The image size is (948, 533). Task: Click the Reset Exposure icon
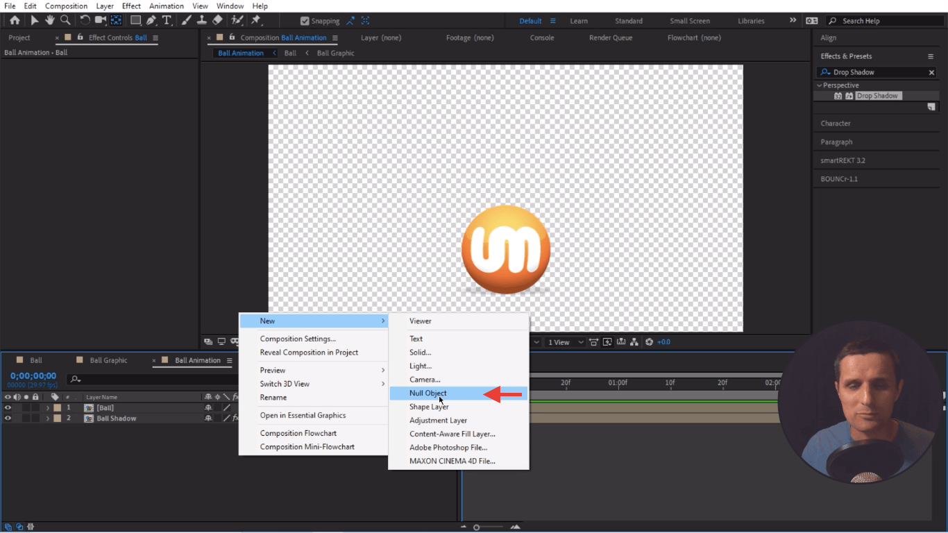click(649, 341)
